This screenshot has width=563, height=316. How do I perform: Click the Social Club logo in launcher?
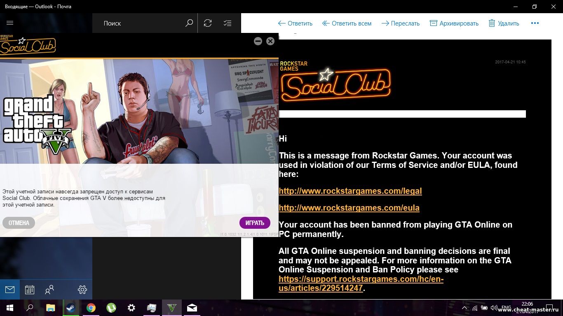point(28,46)
